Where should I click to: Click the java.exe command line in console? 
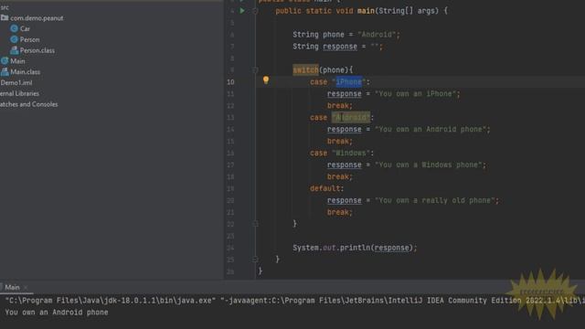point(294,301)
